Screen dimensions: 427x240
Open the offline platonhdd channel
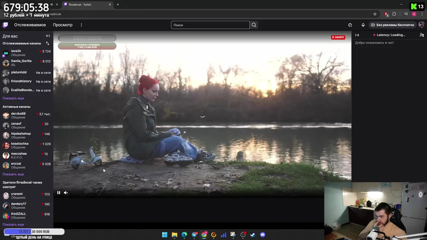(27, 72)
